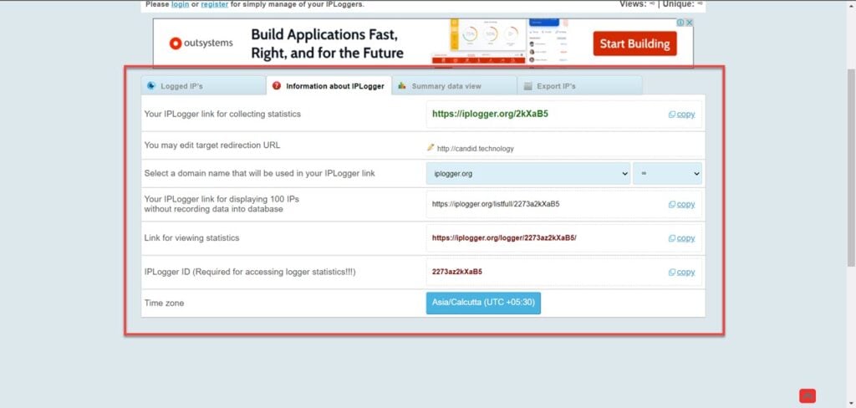Click the 'IPLogger ID (Required for accessing...)' label
Screen dimensions: 856x408
[x=250, y=272]
